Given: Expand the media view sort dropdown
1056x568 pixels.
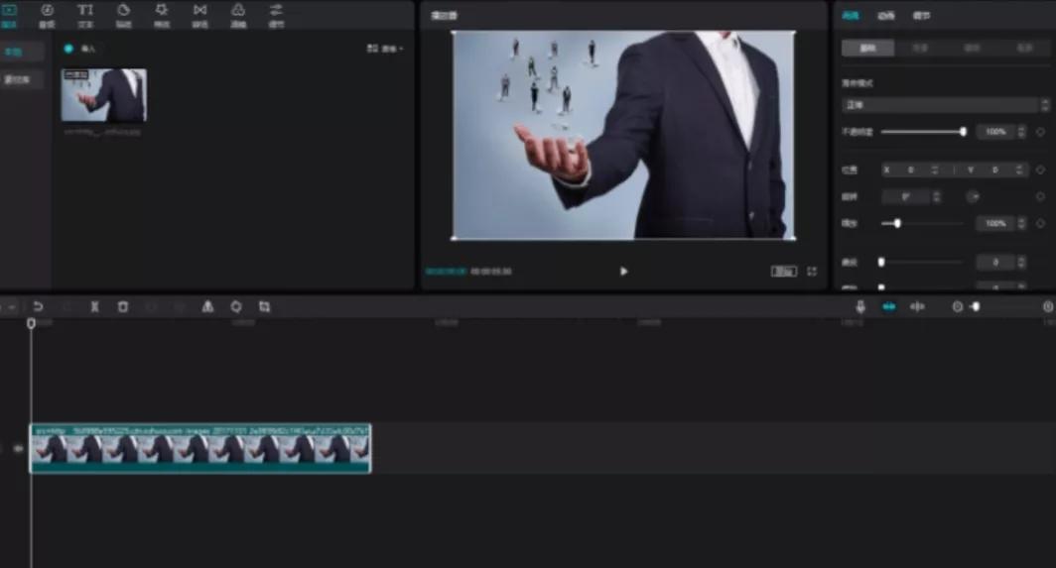Looking at the screenshot, I should [385, 49].
